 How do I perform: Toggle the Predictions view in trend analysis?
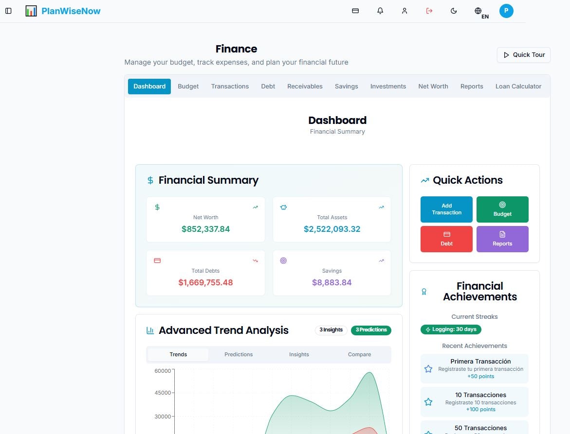click(239, 354)
